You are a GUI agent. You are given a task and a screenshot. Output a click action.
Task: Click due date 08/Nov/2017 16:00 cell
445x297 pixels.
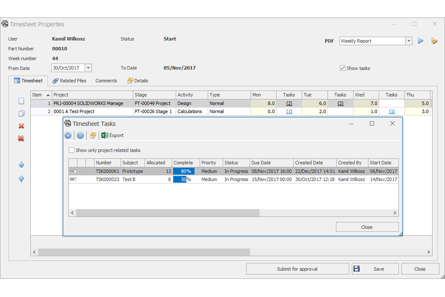(271, 171)
